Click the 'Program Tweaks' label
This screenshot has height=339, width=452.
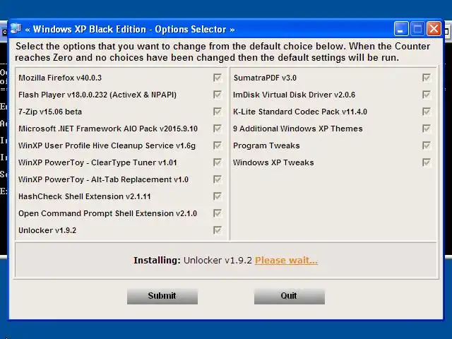pyautogui.click(x=266, y=145)
